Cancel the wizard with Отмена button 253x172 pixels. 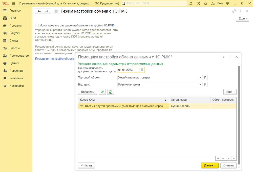[228, 165]
